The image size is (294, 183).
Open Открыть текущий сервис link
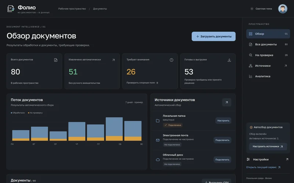[x=263, y=167]
